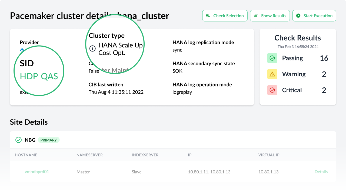Open Show Results
Image resolution: width=346 pixels, height=192 pixels.
pos(270,16)
